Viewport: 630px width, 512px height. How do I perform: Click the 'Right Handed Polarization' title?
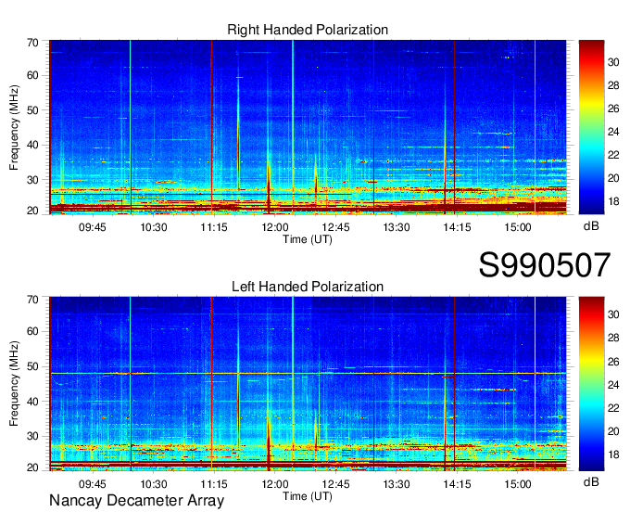[308, 30]
